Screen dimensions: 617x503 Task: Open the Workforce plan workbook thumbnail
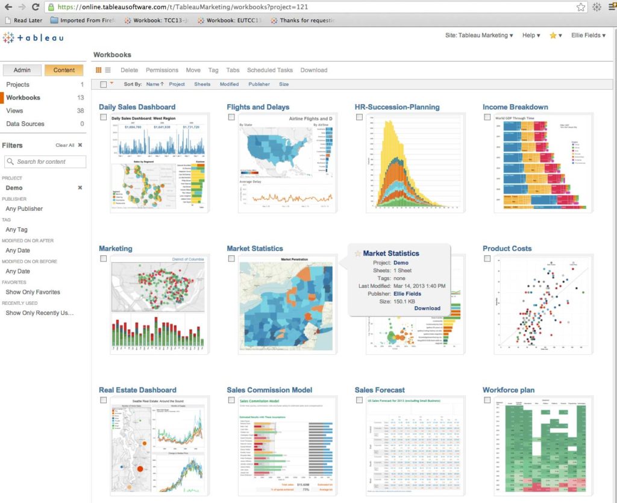click(545, 446)
